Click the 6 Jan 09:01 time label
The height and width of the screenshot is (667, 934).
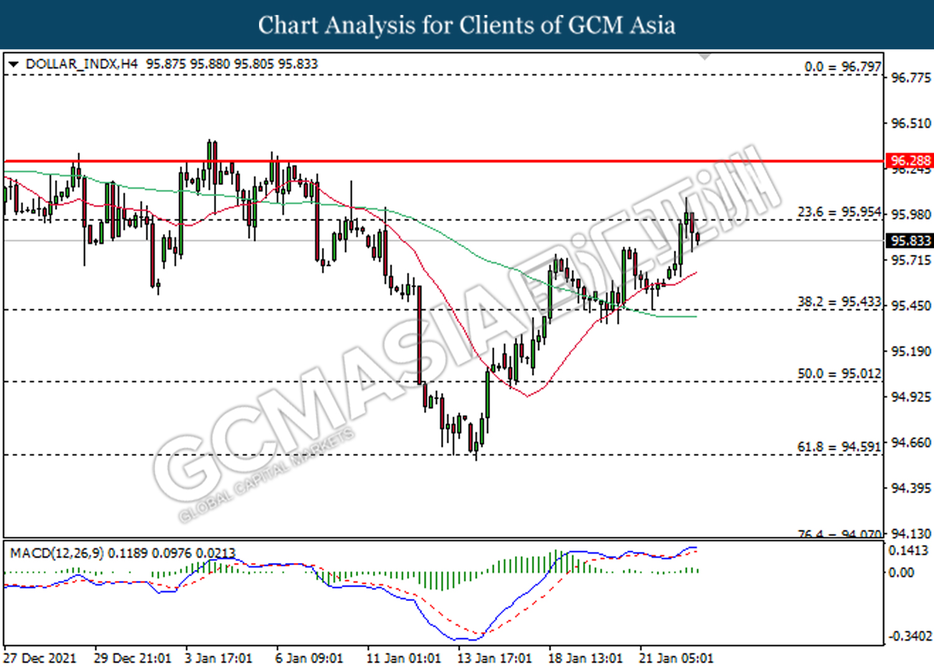click(309, 658)
